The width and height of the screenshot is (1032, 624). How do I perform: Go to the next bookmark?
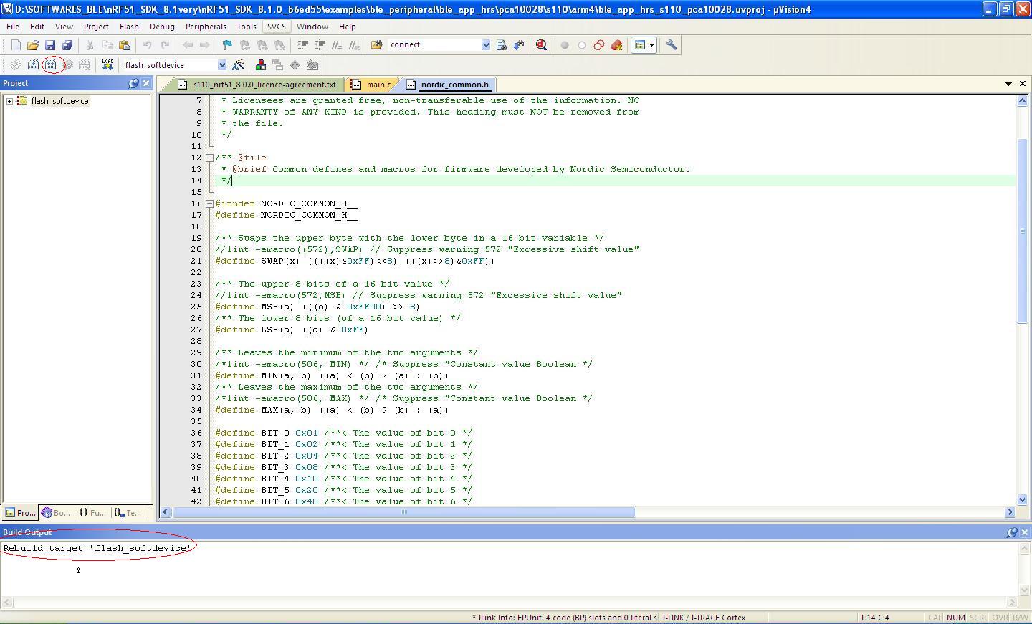pos(262,45)
